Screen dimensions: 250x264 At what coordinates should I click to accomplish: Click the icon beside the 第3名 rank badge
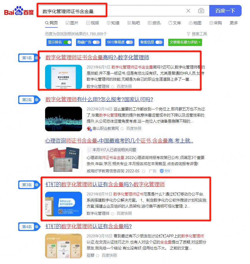point(37,185)
